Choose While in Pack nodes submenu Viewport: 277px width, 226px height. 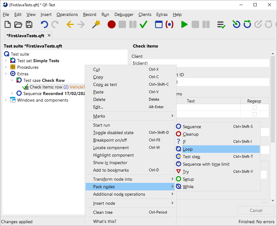pos(218,187)
